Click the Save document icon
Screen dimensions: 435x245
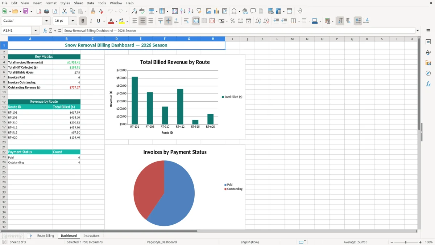pyautogui.click(x=26, y=11)
